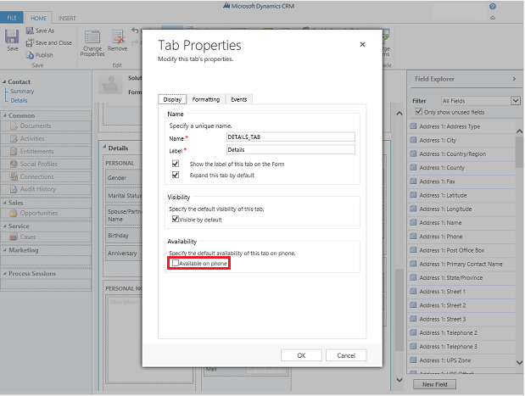Click the Publish icon
This screenshot has height=396, width=525.
30,55
